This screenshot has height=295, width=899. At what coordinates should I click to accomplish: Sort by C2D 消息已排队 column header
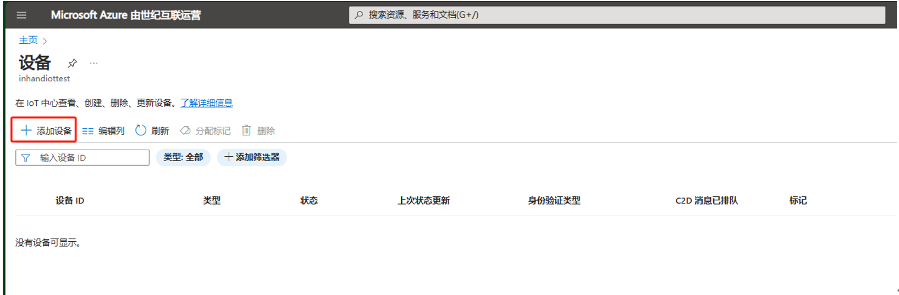pyautogui.click(x=707, y=201)
